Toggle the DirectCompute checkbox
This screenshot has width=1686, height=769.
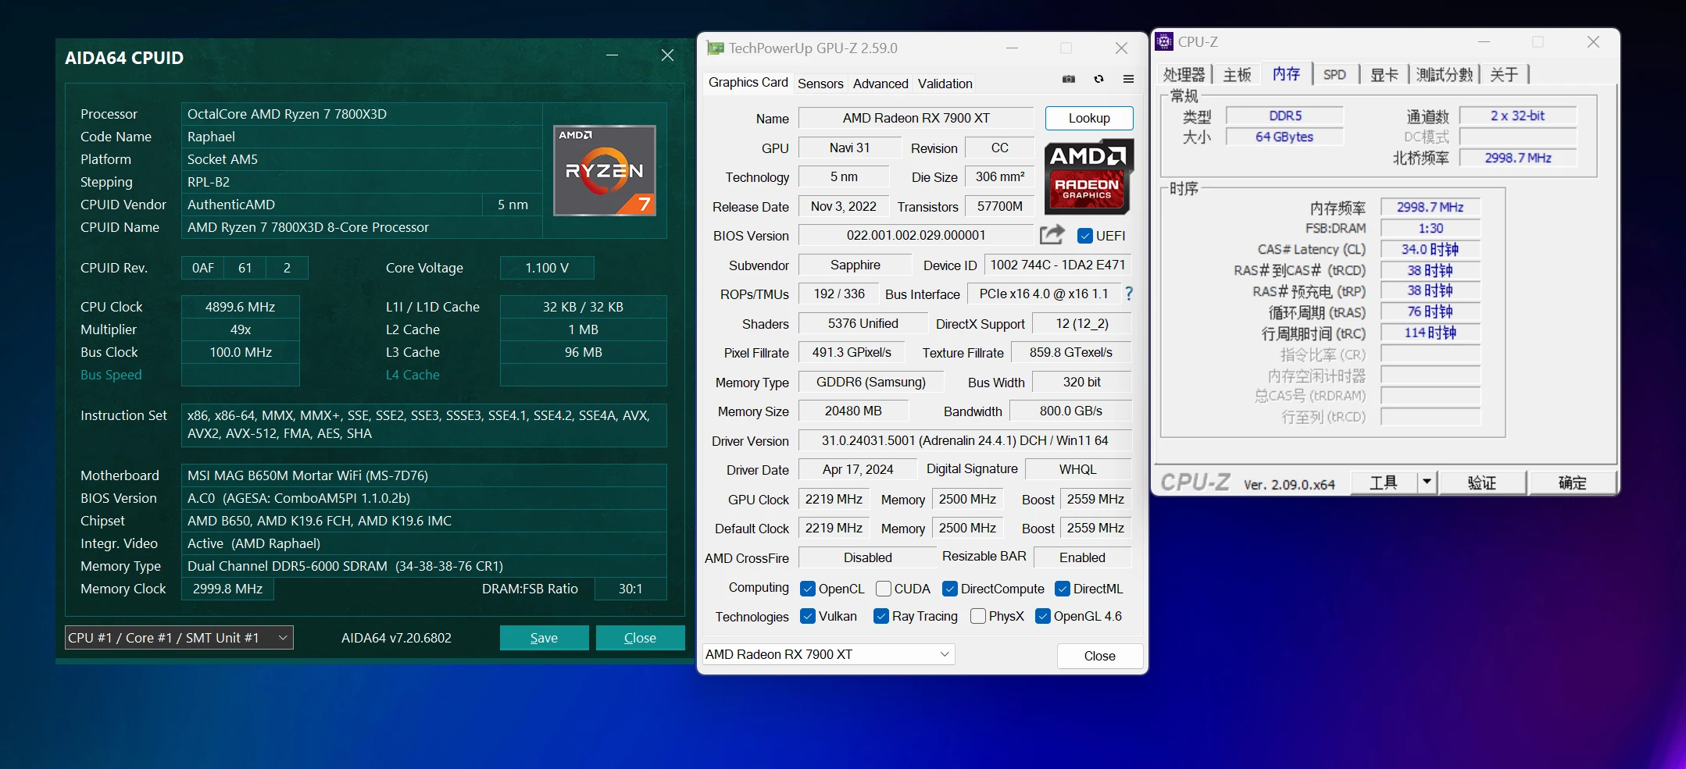click(x=950, y=589)
